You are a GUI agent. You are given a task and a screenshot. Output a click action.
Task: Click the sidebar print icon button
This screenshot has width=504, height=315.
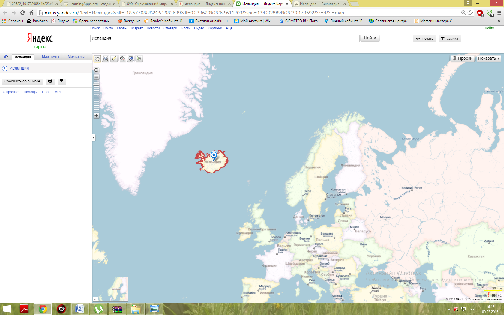(50, 81)
